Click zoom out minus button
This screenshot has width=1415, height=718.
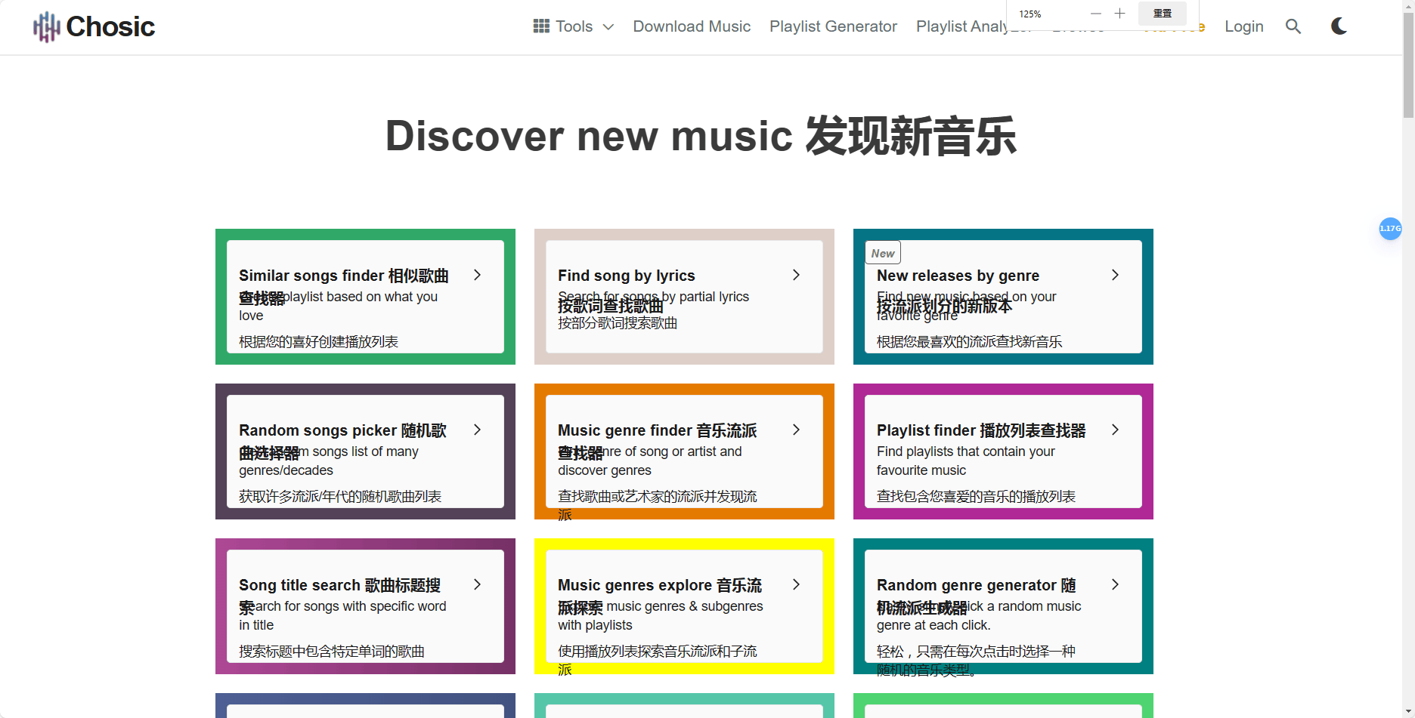pyautogui.click(x=1095, y=14)
